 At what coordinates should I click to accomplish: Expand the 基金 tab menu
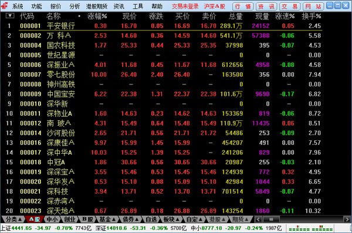pos(108,219)
